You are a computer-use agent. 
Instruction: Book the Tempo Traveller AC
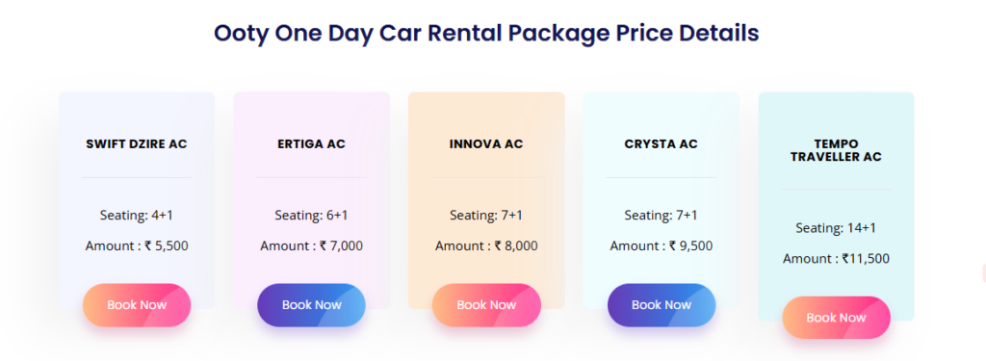pyautogui.click(x=837, y=318)
